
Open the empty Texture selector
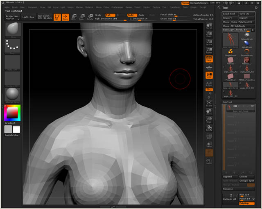[12, 79]
